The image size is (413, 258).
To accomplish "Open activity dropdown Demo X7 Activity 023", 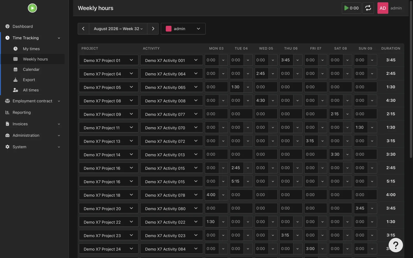I will coord(171,235).
